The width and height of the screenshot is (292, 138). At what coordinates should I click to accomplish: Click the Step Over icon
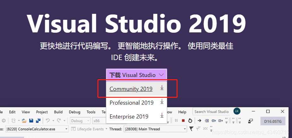pos(213,121)
